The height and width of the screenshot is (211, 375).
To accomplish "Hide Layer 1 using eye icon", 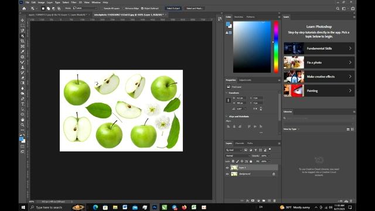I will coord(227,168).
